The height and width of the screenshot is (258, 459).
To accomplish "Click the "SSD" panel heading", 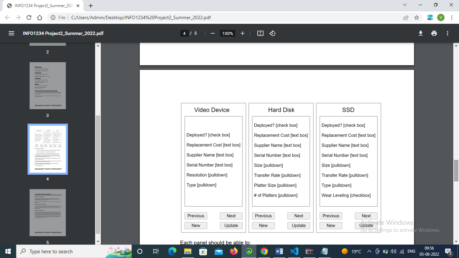I will 348,110.
